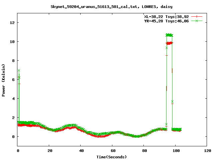Screen dimensions: 214x160
Task: Click the red plus marker in legend
Action: (197, 17)
